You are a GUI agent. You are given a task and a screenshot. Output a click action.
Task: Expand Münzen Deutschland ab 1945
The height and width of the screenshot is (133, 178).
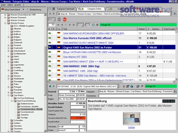click(5, 15)
